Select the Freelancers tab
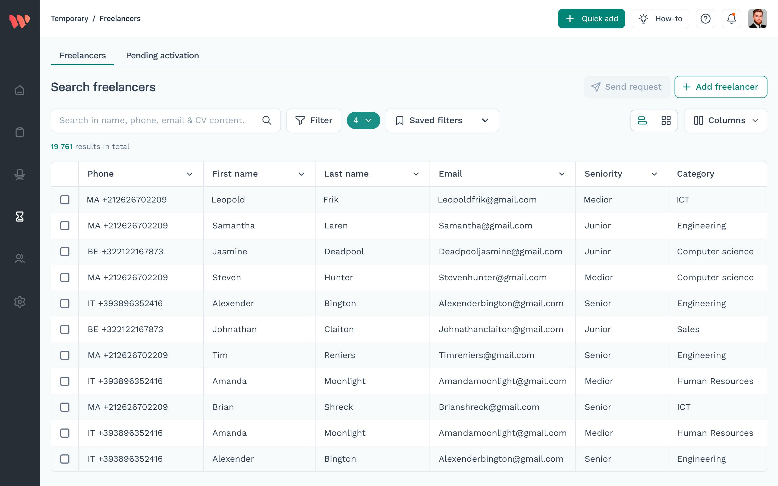Viewport: 778px width, 486px height. [83, 56]
